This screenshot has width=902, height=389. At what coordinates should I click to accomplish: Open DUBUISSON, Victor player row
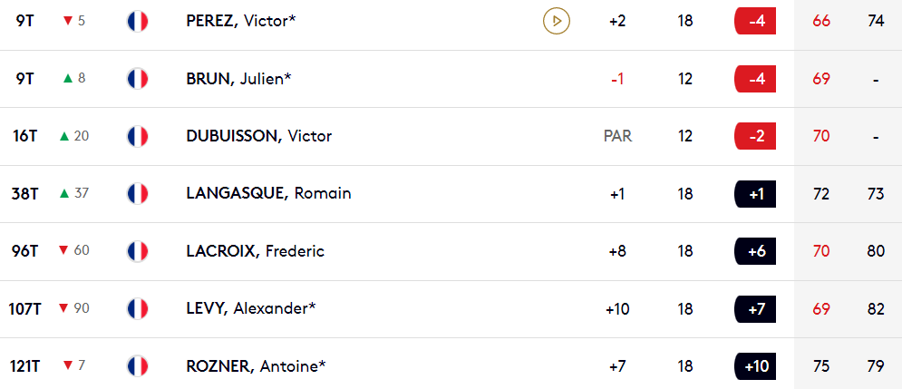coord(451,136)
